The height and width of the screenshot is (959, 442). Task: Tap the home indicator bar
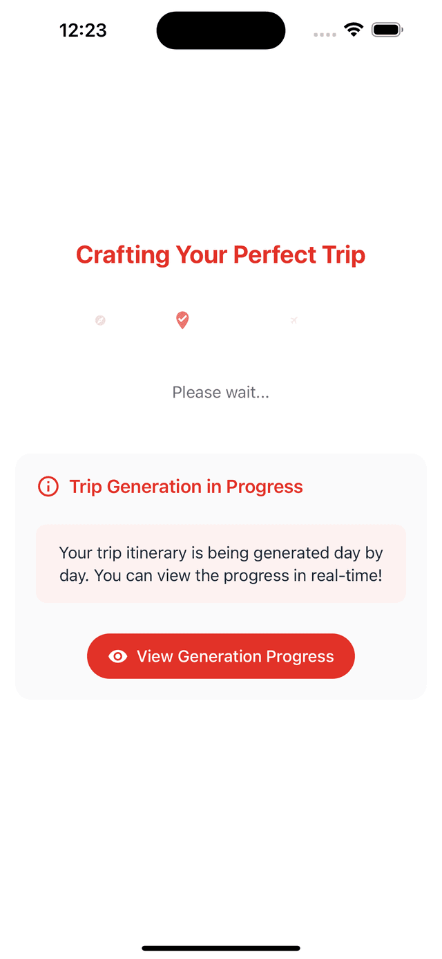(x=221, y=948)
